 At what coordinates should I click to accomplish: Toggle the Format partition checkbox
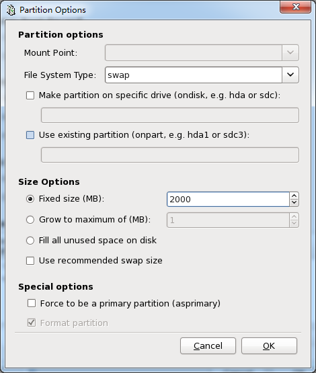point(32,323)
